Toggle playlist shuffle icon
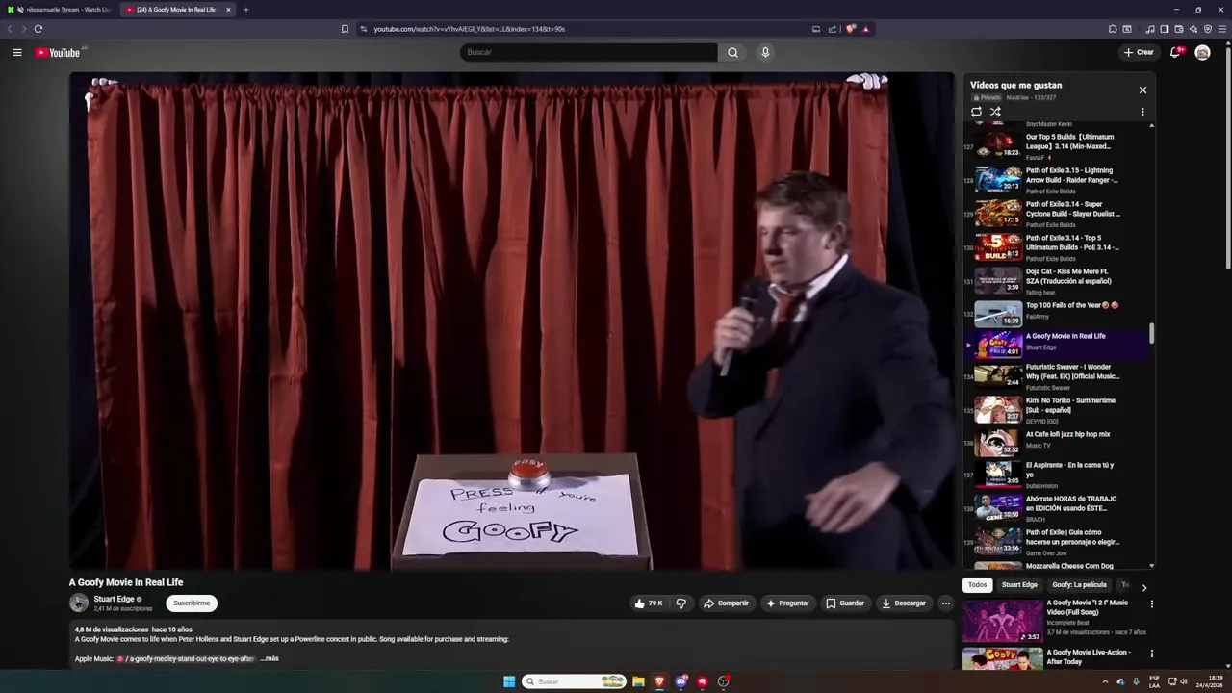 click(x=995, y=112)
